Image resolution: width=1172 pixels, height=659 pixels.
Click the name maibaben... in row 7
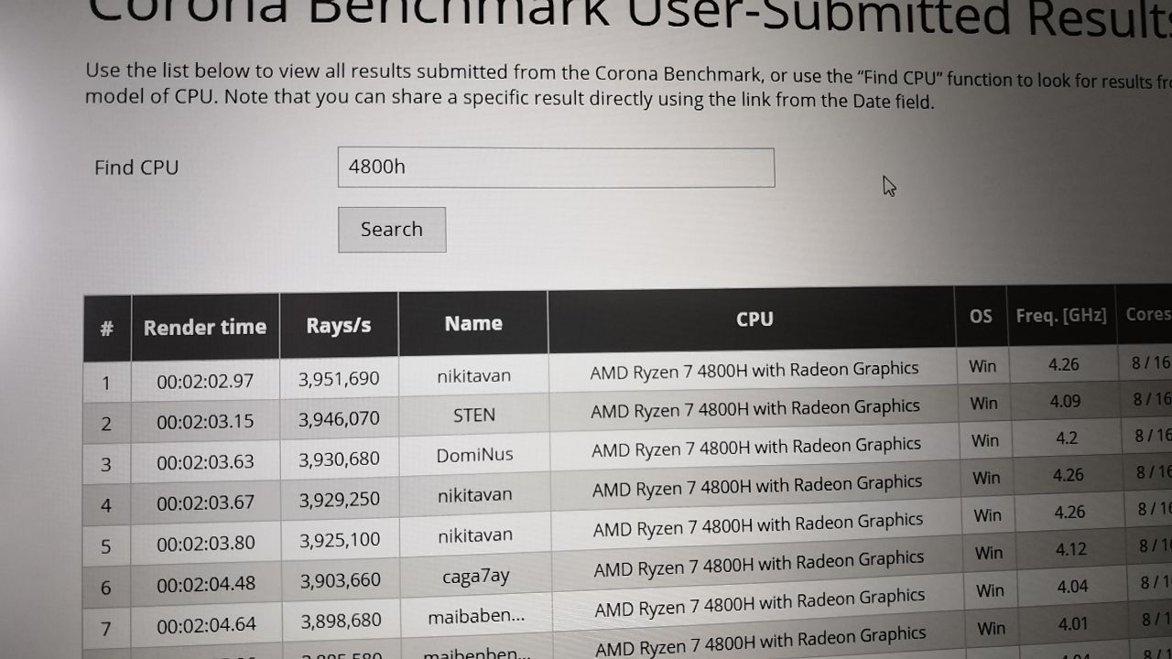tap(476, 616)
